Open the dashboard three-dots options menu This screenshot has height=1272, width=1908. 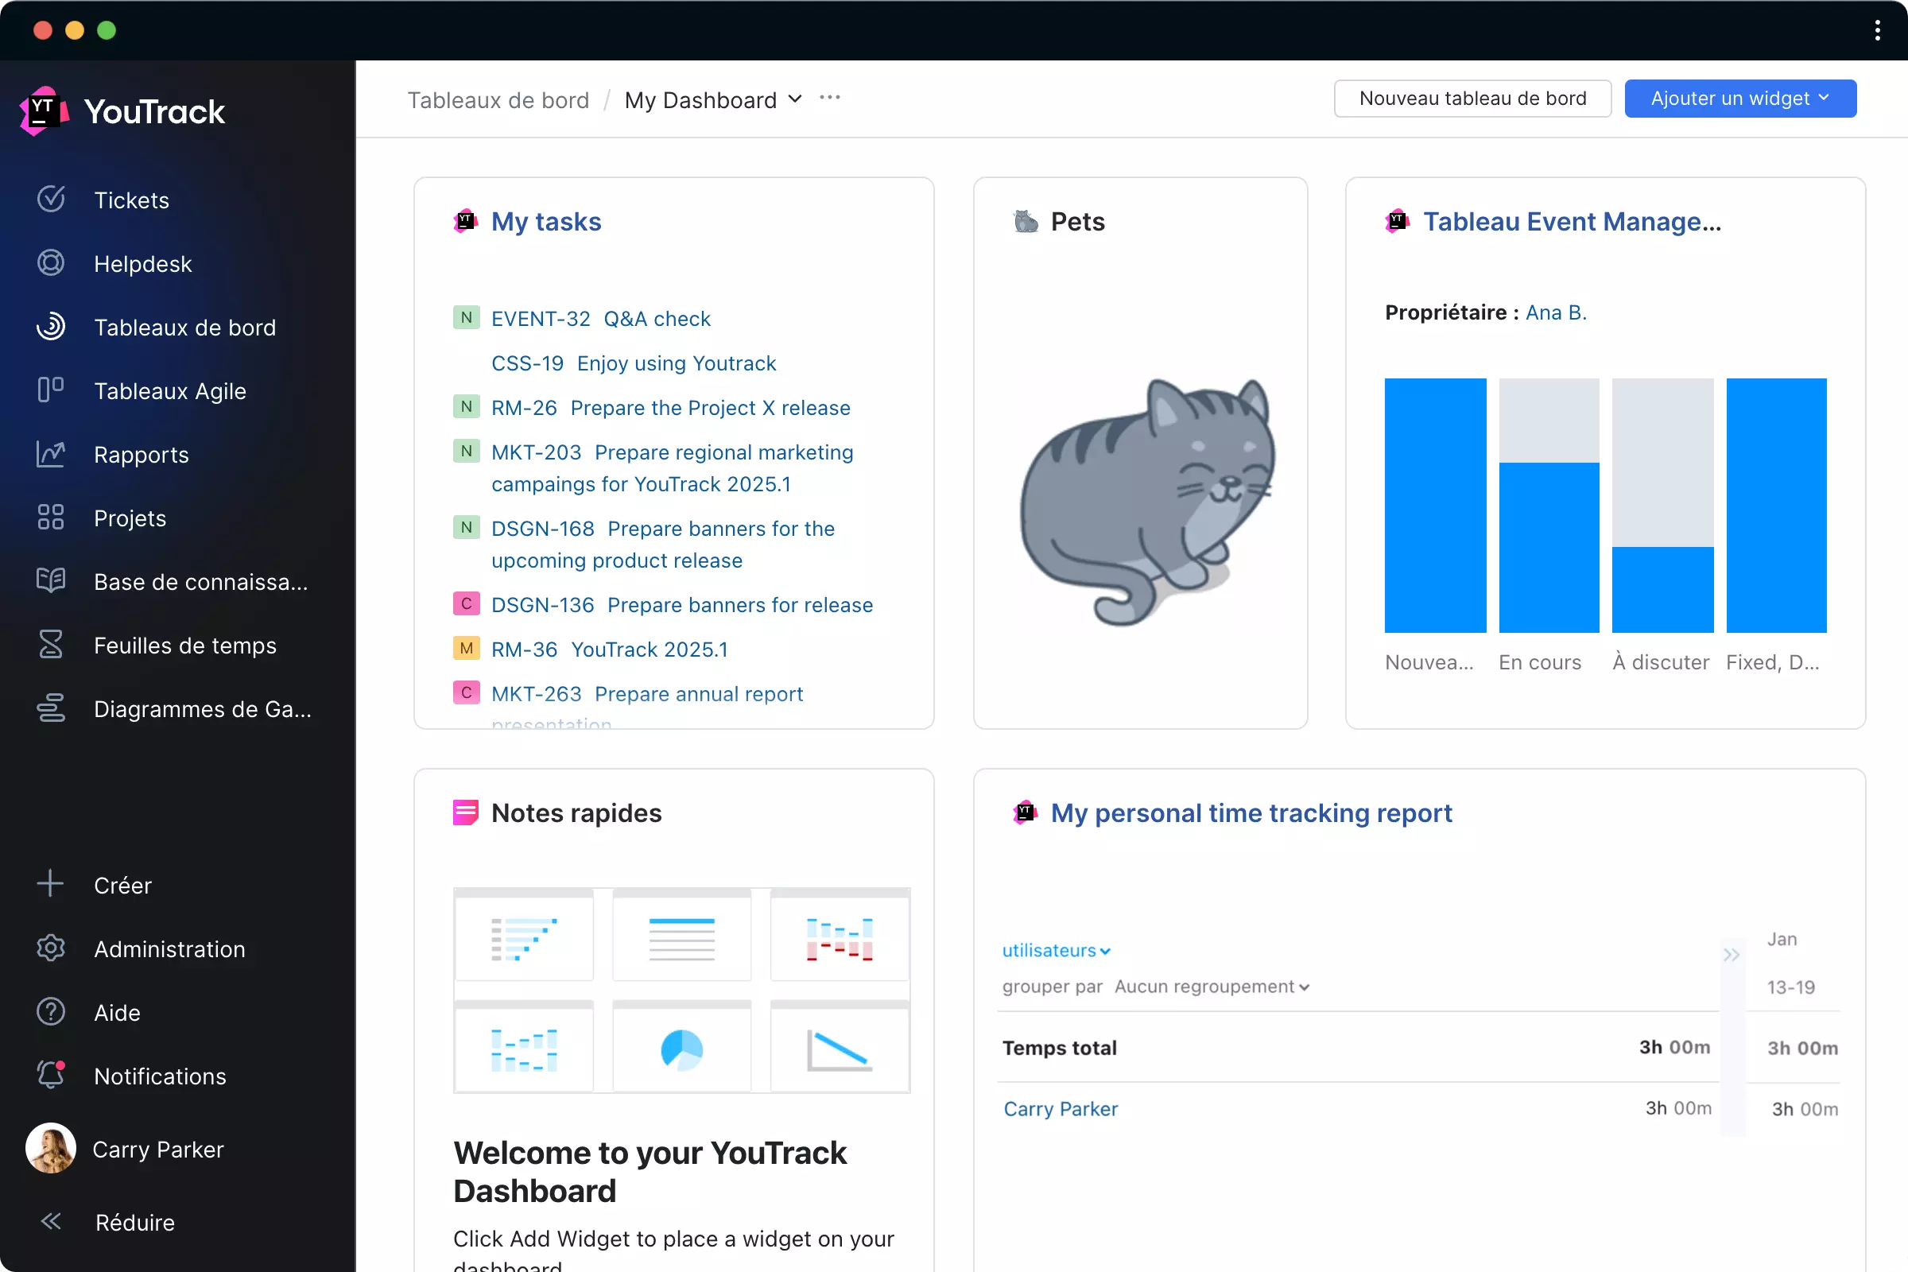tap(829, 98)
